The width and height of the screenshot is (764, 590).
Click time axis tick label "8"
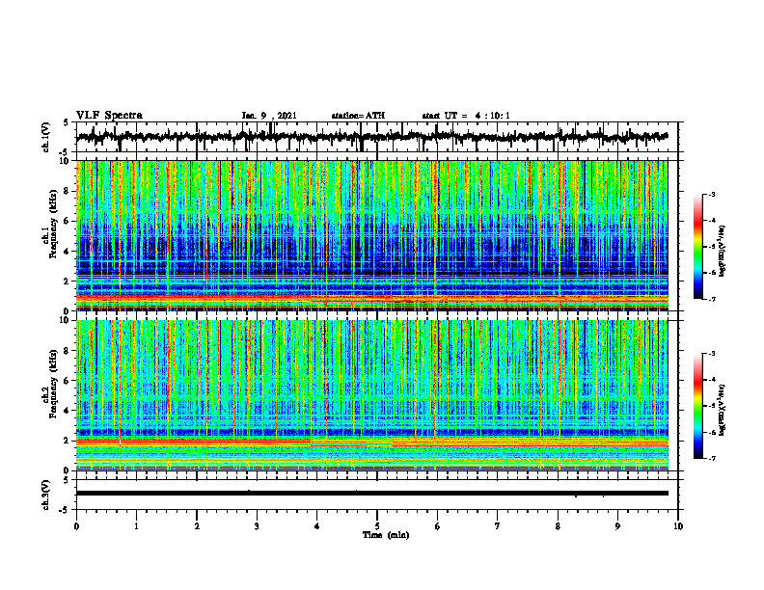(x=558, y=526)
